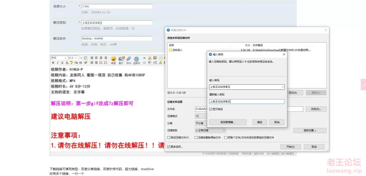Click the 重新输入密码 re-enter password field
This screenshot has height=176, width=366.
click(247, 101)
